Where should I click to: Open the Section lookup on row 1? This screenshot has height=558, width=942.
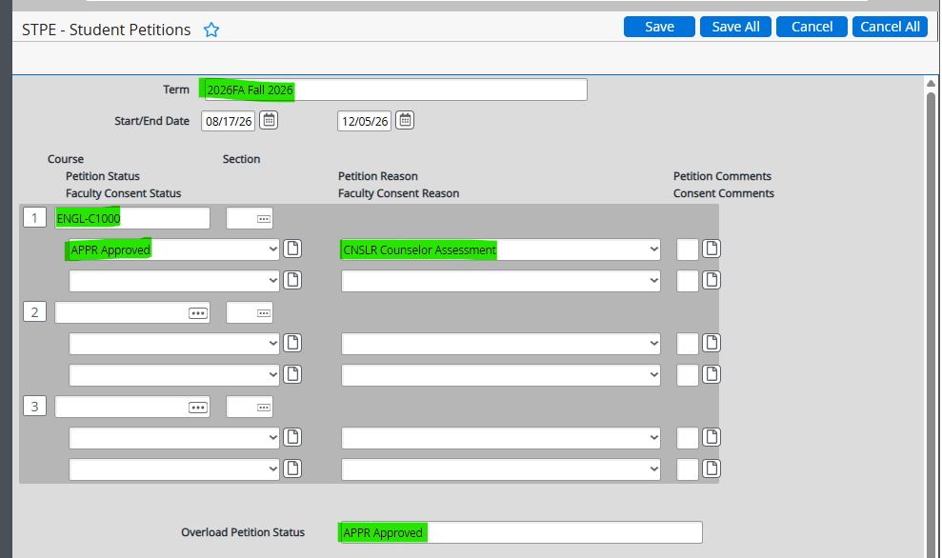coord(249,218)
